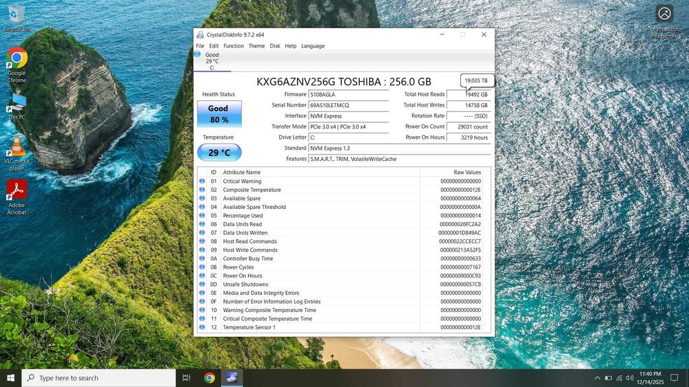Open the Wi-Fi network tray icon
The height and width of the screenshot is (387, 689).
click(x=619, y=378)
